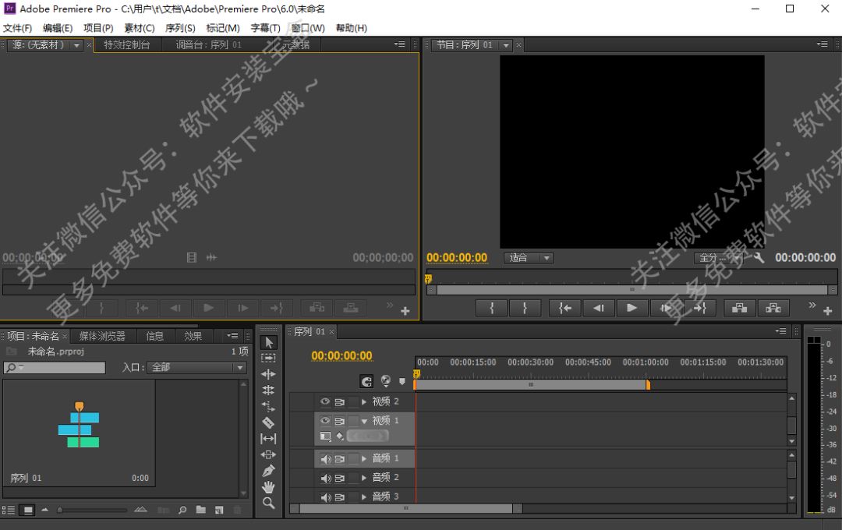The image size is (842, 530).
Task: Open the 入口 全部 filter dropdown
Action: click(196, 367)
